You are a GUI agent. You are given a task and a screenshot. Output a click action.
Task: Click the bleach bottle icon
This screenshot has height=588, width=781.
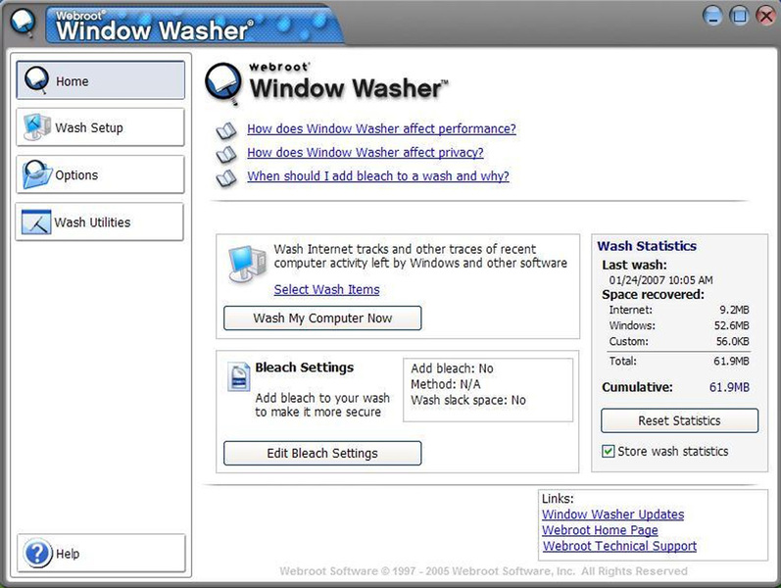[238, 376]
